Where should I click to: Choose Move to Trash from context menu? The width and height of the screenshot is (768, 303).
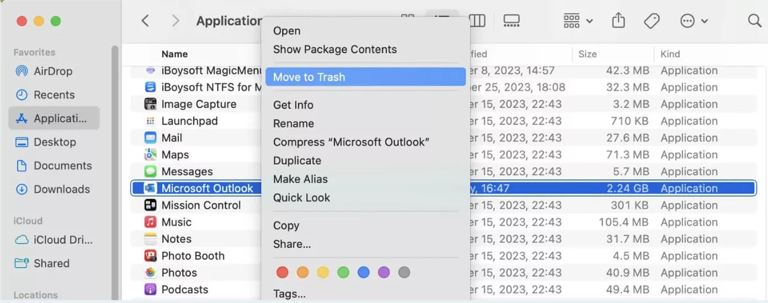[309, 77]
